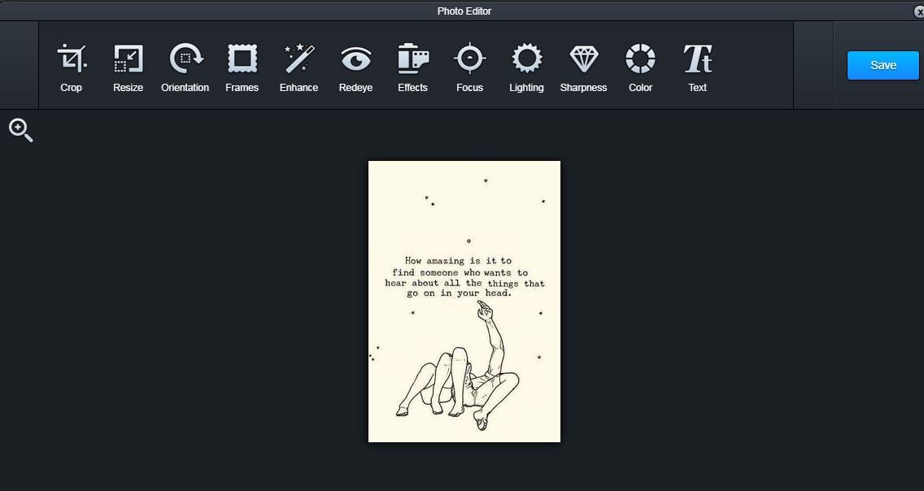Select the Text tool icon
Viewport: 924px width, 491px height.
(698, 59)
